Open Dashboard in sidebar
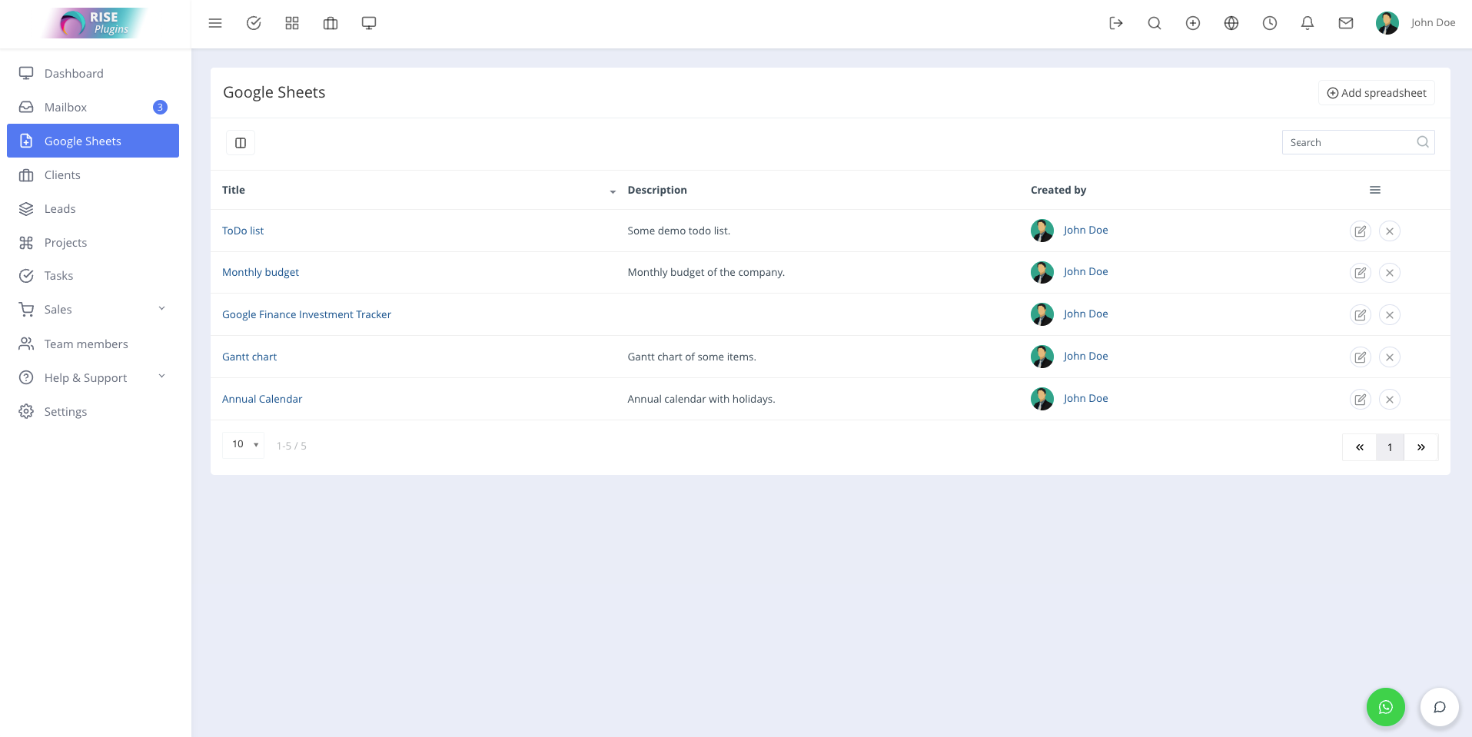The height and width of the screenshot is (737, 1472). click(93, 74)
